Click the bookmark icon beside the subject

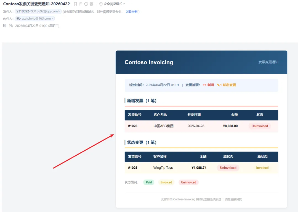point(75,4)
